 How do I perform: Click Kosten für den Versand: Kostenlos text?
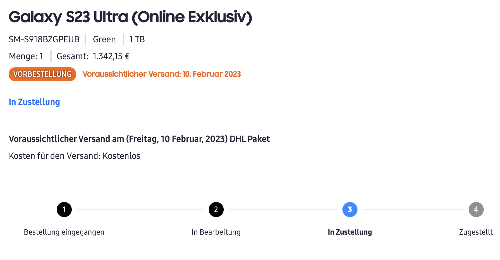point(75,156)
